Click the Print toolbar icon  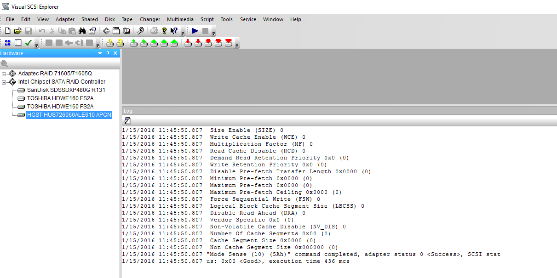coord(154,31)
